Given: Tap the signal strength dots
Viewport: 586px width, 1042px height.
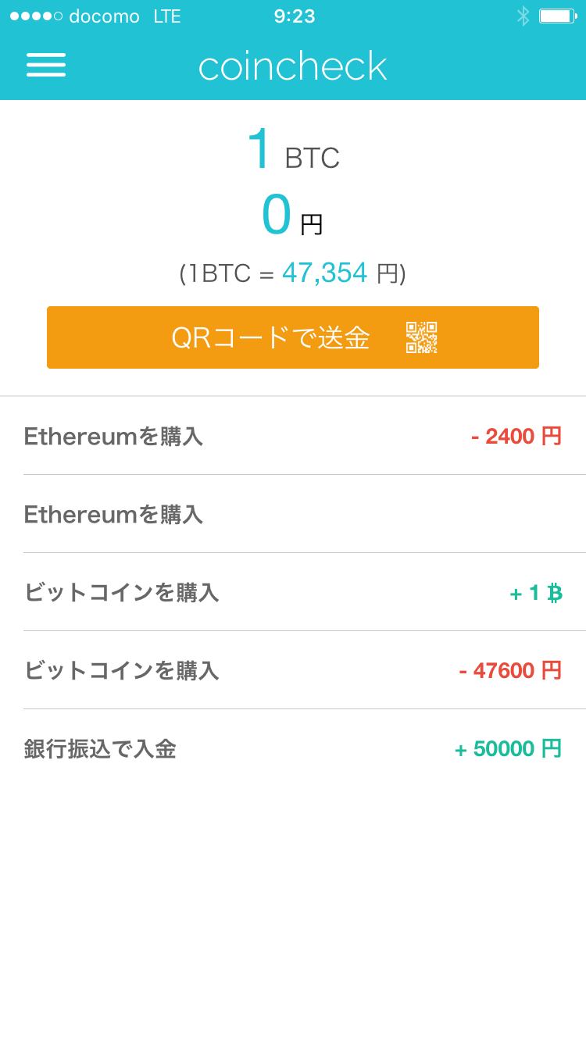Looking at the screenshot, I should pyautogui.click(x=36, y=16).
